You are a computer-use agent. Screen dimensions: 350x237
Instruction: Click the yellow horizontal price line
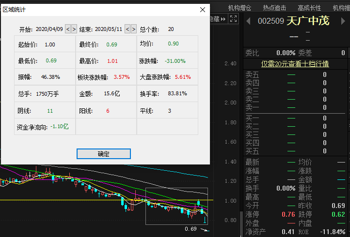click(73, 200)
